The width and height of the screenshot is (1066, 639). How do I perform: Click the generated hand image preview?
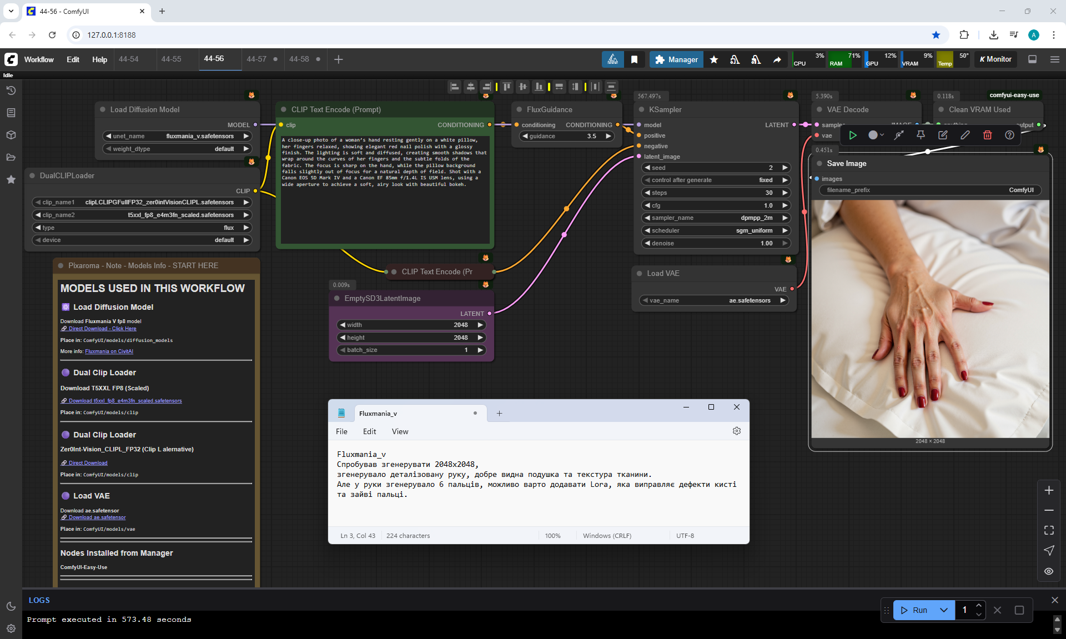point(930,319)
